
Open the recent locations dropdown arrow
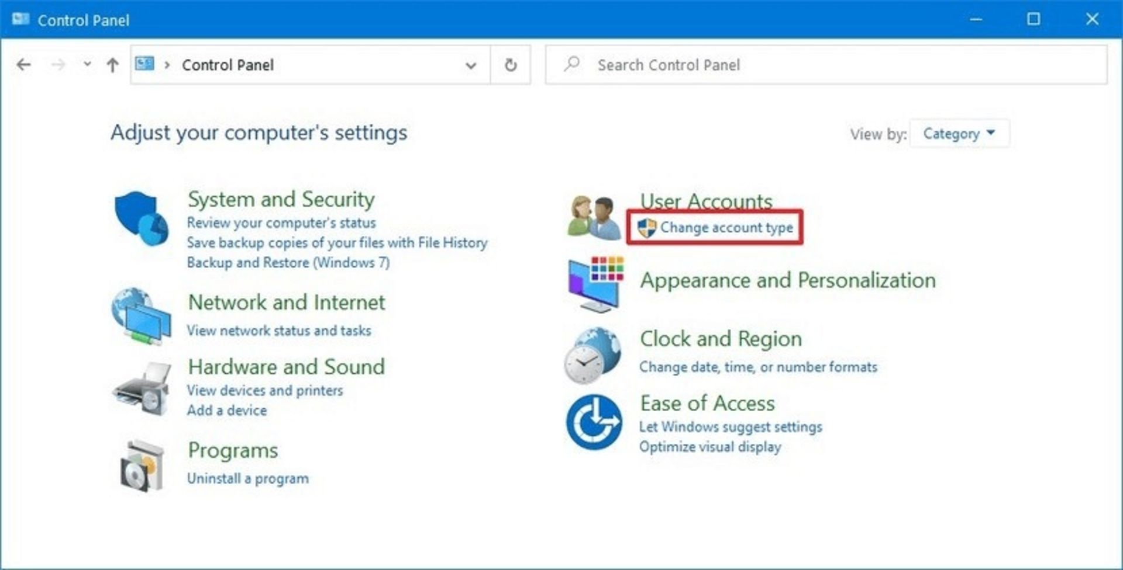[87, 64]
